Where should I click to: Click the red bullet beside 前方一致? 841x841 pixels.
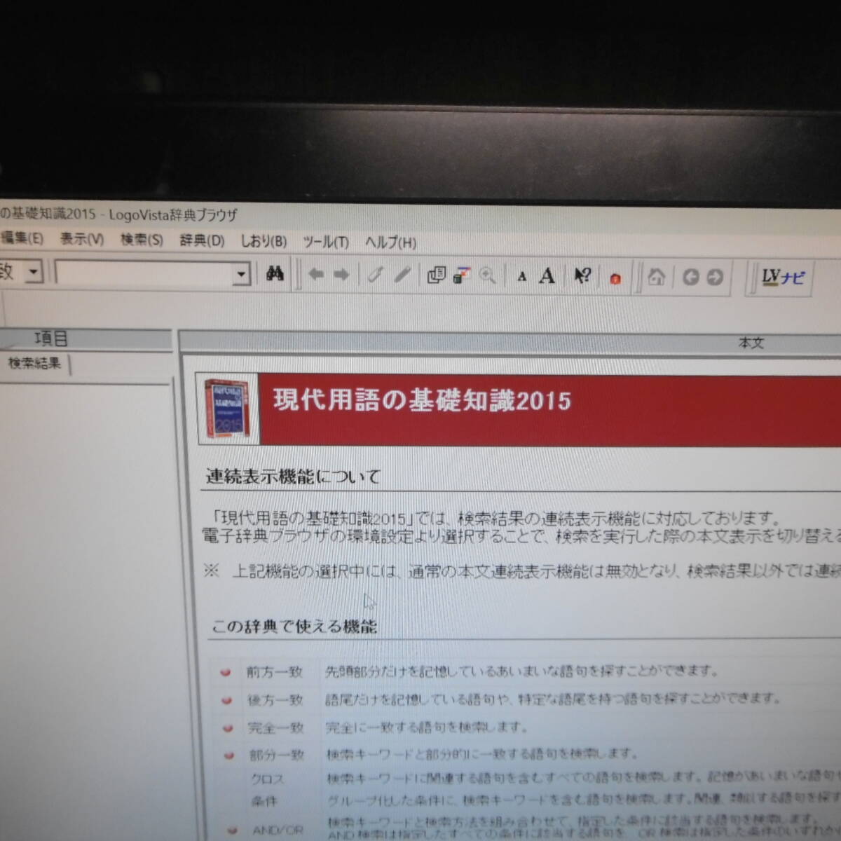click(226, 672)
